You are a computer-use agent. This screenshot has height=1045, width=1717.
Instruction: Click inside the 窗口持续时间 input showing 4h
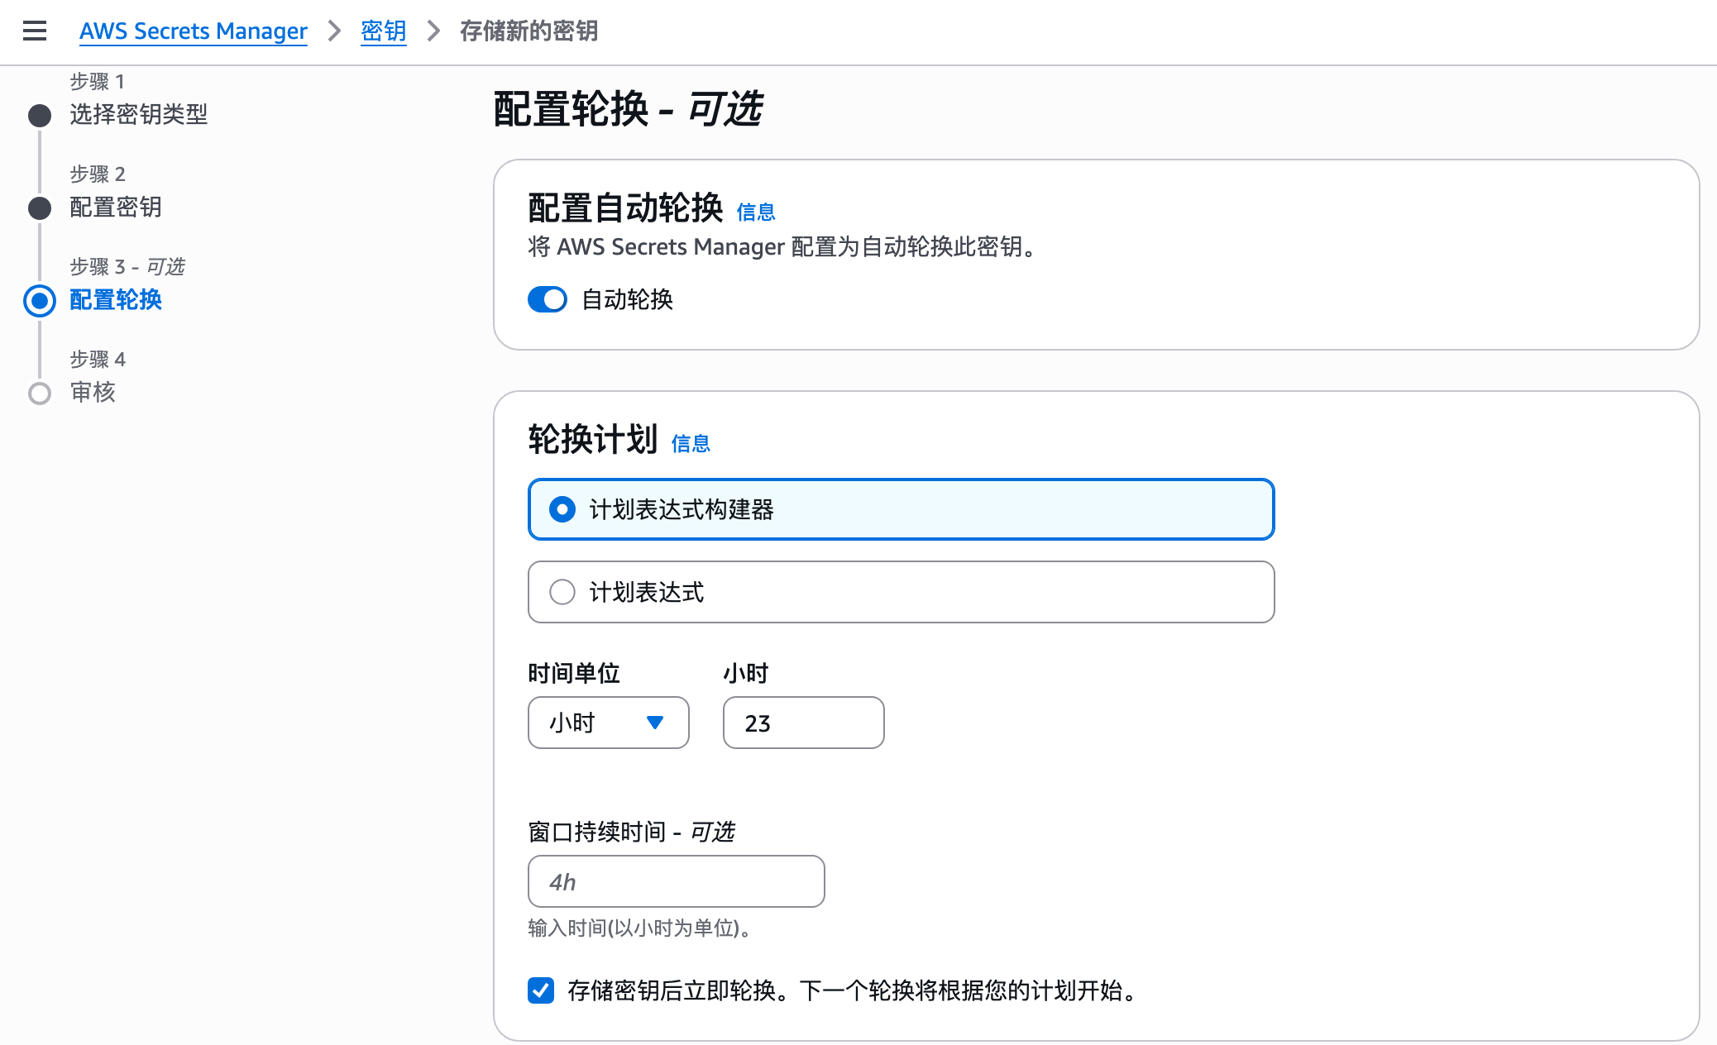676,881
